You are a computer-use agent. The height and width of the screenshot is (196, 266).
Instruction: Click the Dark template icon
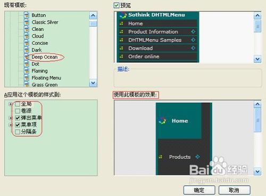pos(27,50)
